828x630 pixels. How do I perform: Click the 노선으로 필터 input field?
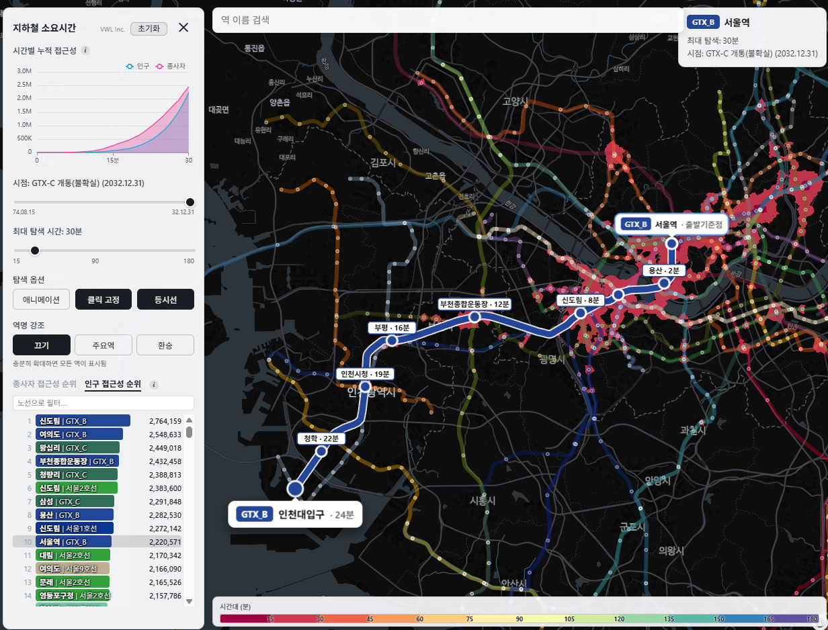pyautogui.click(x=103, y=403)
